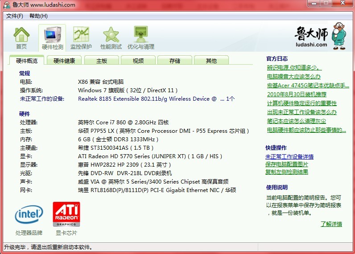Click the 官方日志 section heading
The height and width of the screenshot is (254, 355).
tap(277, 59)
